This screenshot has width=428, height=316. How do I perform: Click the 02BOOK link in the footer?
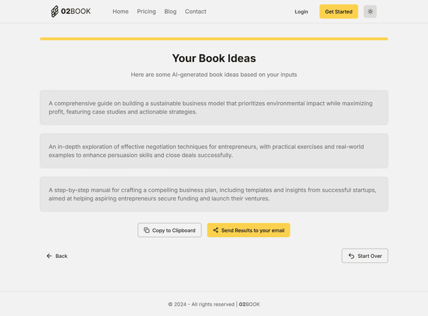coord(249,304)
